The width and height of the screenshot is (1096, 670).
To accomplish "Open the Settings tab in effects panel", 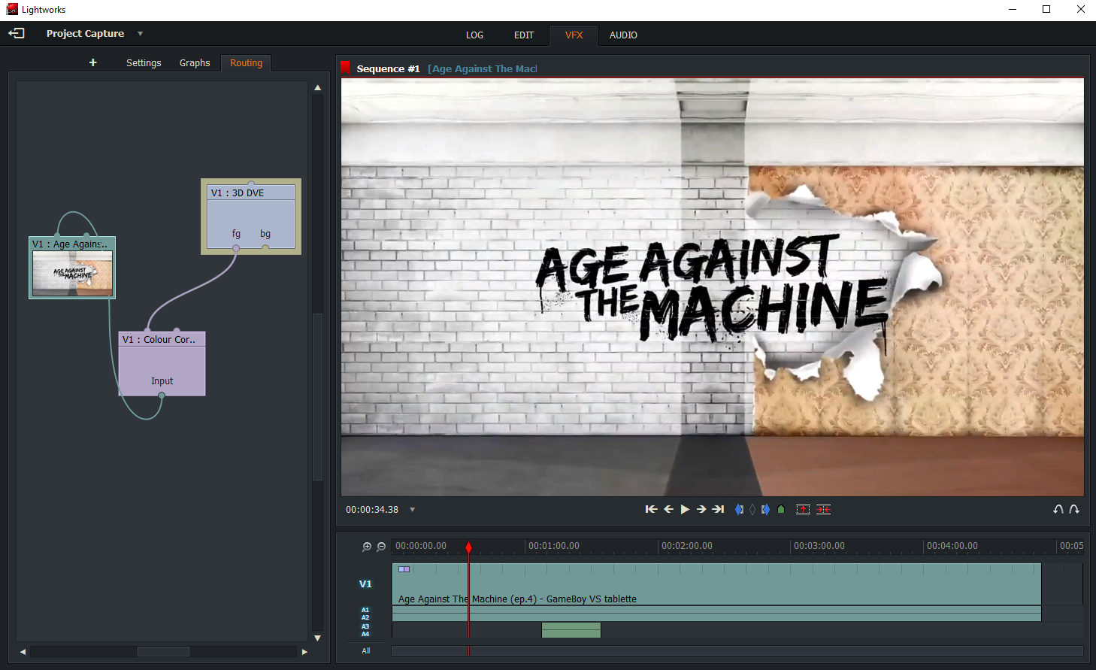I will click(x=144, y=63).
